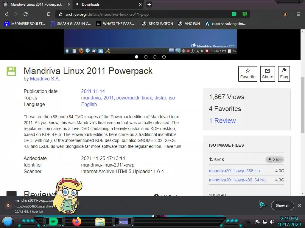Click the network tray icon
This screenshot has width=305, height=228.
click(265, 222)
